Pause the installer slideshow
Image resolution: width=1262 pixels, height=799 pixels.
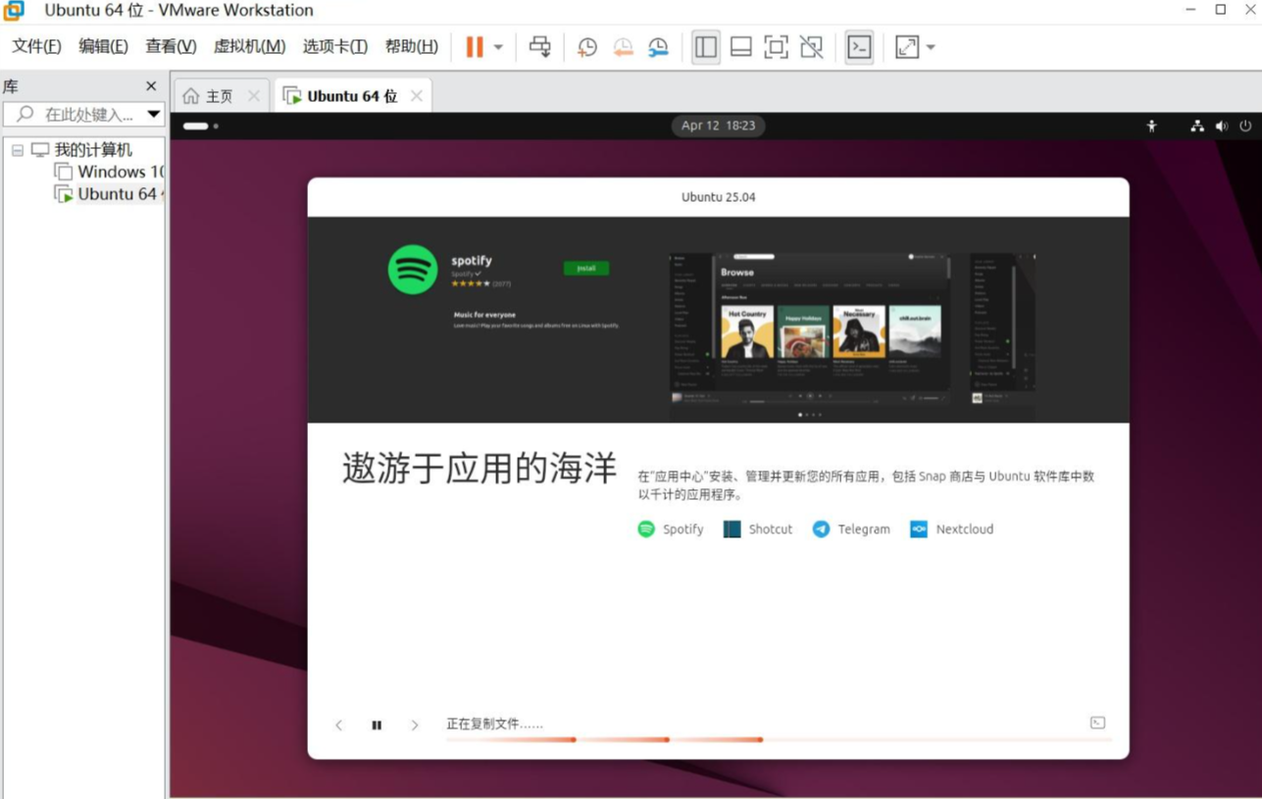(x=377, y=725)
